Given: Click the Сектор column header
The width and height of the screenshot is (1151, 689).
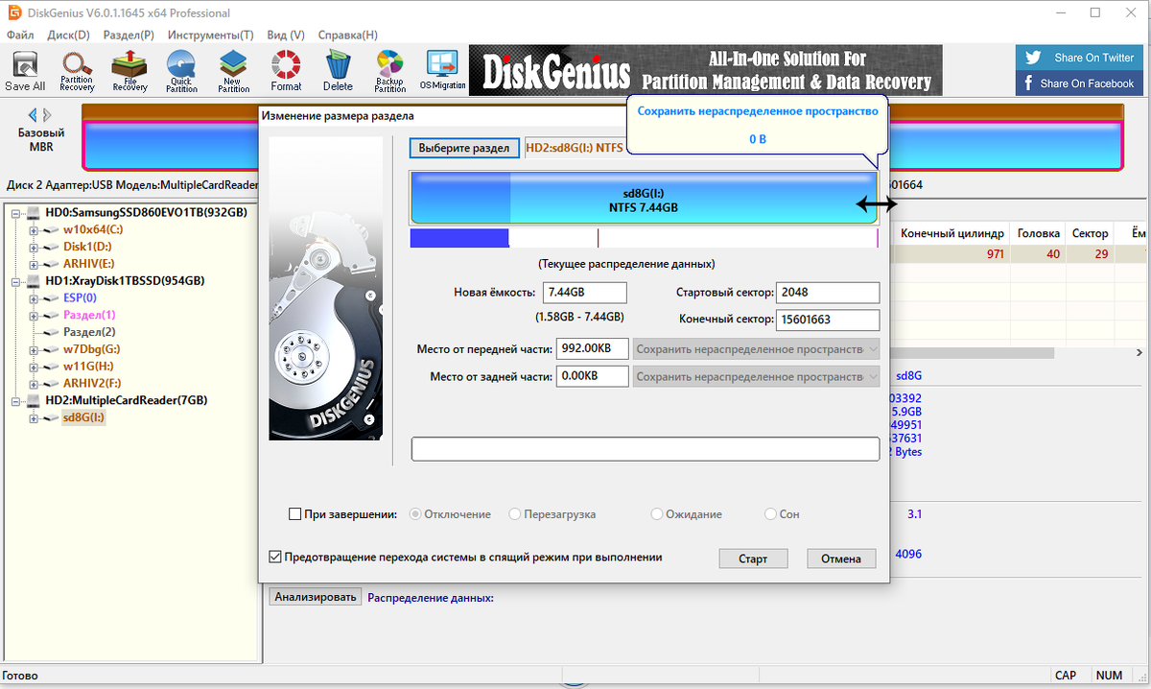Looking at the screenshot, I should tap(1091, 233).
